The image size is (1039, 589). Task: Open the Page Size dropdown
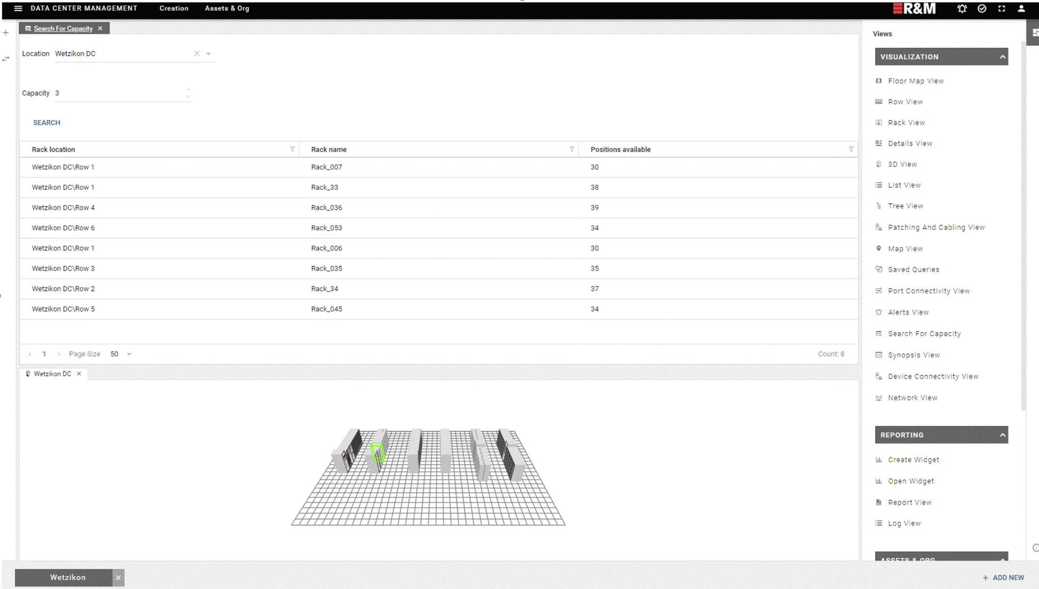click(129, 354)
